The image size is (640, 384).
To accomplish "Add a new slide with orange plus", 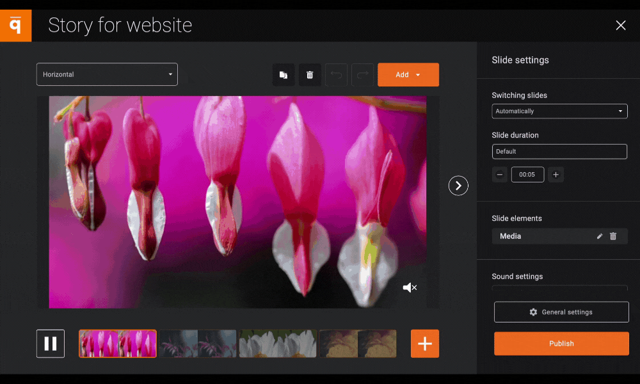I will click(425, 344).
